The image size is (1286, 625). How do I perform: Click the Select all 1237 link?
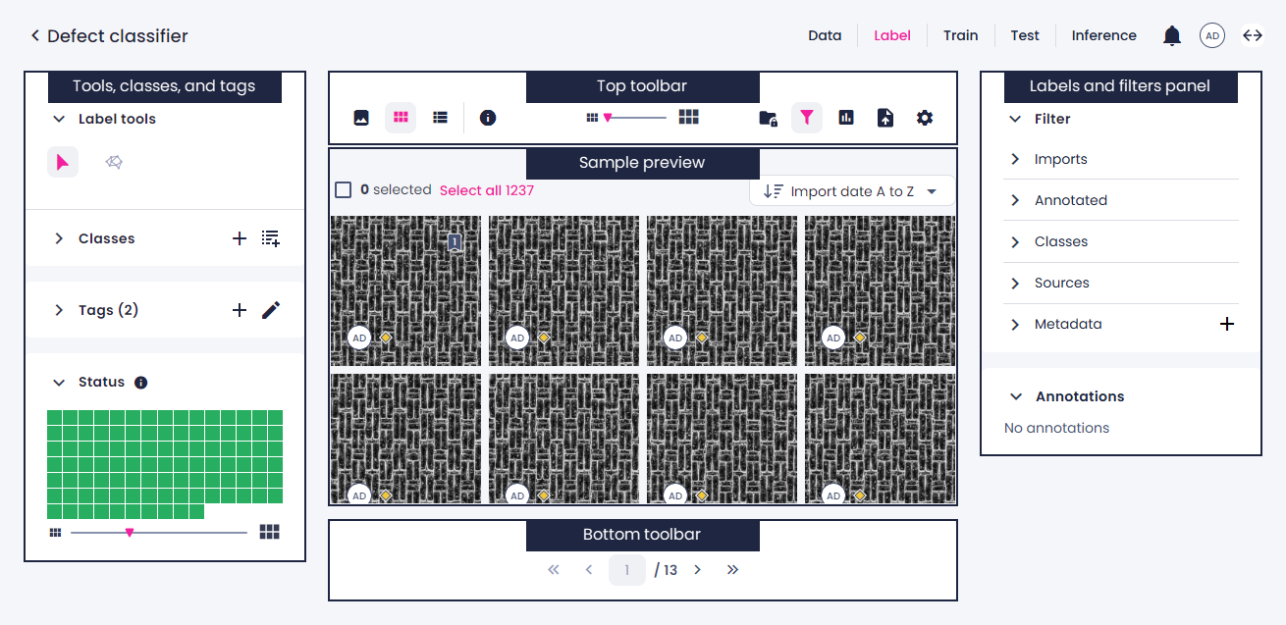coord(487,190)
